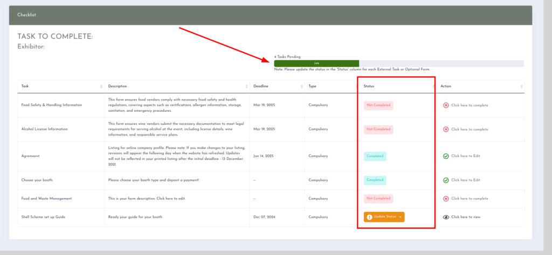Click red X icon for Food and Waste Management

click(446, 199)
